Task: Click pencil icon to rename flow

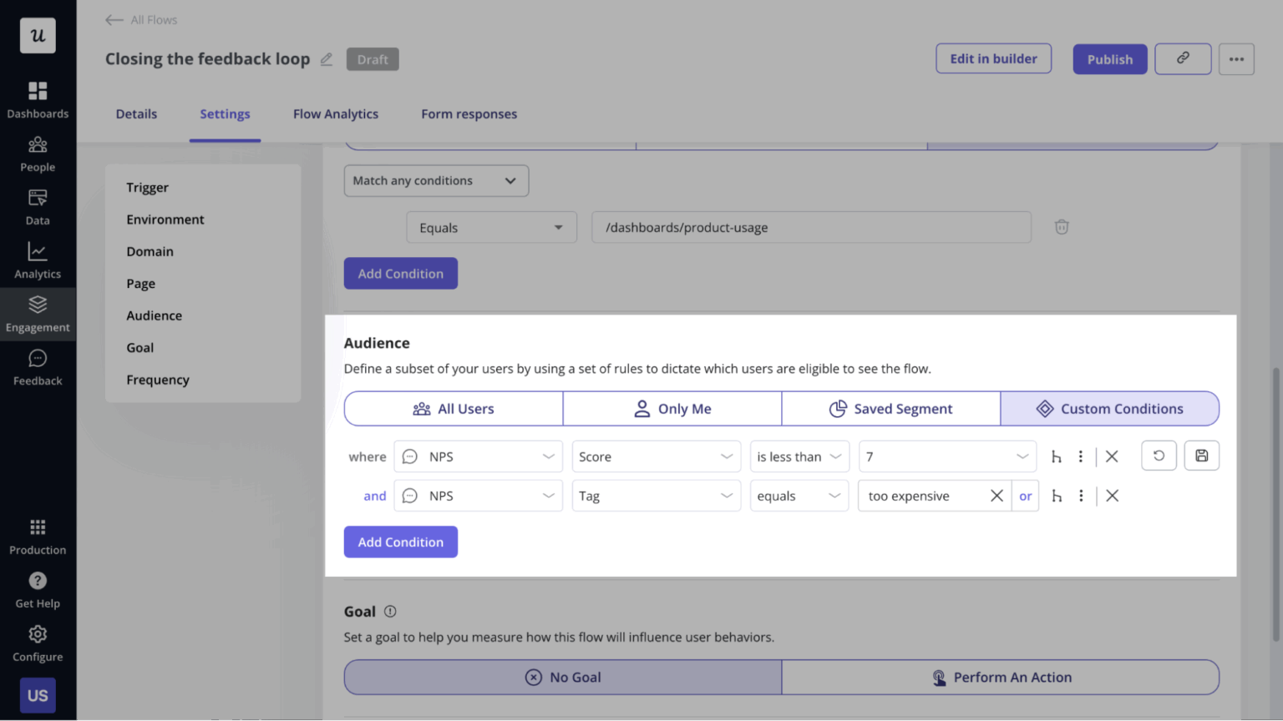Action: (327, 59)
